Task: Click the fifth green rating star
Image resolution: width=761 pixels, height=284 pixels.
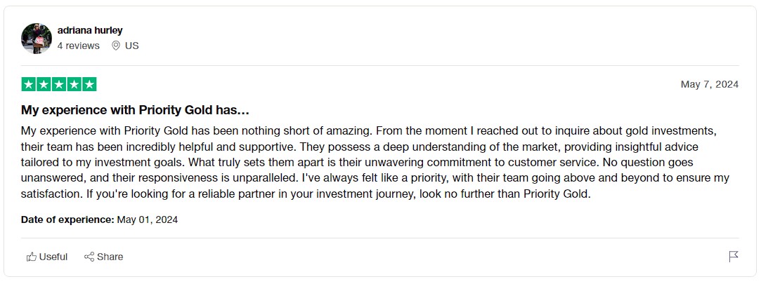Action: point(89,84)
